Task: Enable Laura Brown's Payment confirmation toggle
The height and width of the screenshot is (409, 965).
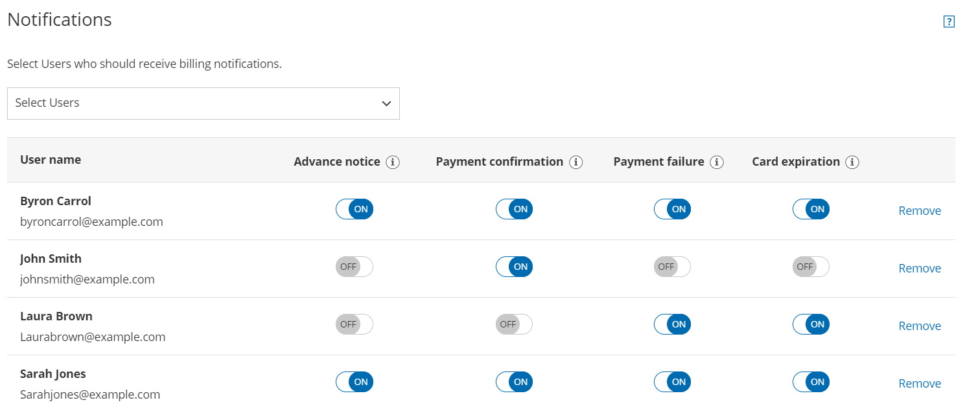Action: (x=514, y=324)
